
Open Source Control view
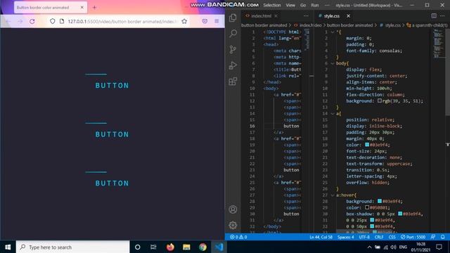pyautogui.click(x=233, y=49)
